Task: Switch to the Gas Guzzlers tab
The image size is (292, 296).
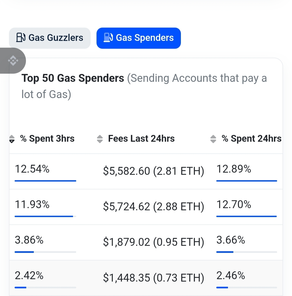Action: click(x=50, y=38)
